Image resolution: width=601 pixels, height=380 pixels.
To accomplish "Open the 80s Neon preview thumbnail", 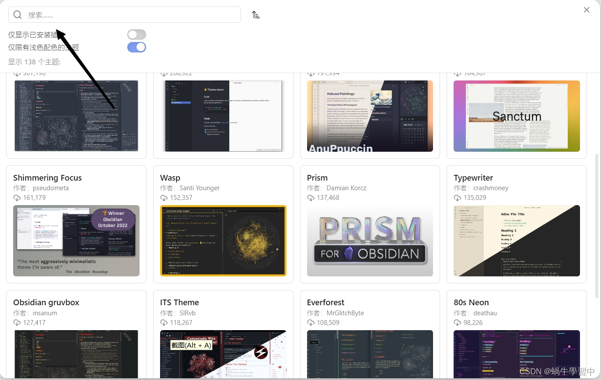I will click(x=517, y=354).
